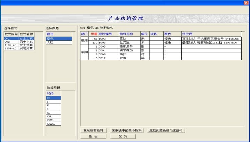This screenshot has height=142, width=250.
Task: Click material name 丝光里
Action: point(130,43)
